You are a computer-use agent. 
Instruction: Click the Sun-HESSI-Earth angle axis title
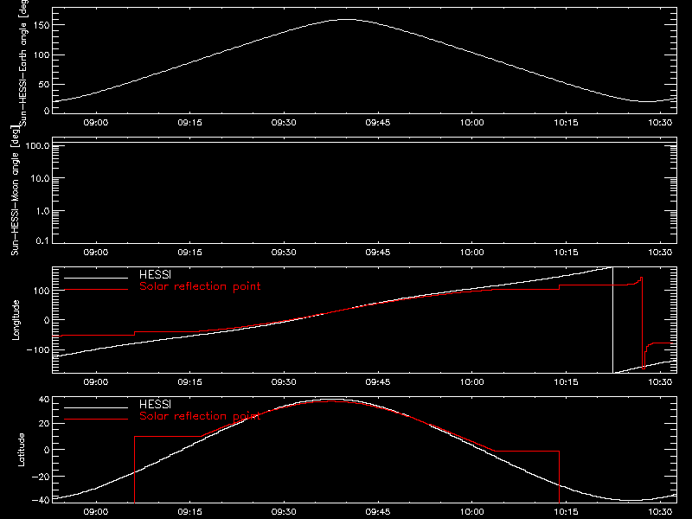point(23,63)
